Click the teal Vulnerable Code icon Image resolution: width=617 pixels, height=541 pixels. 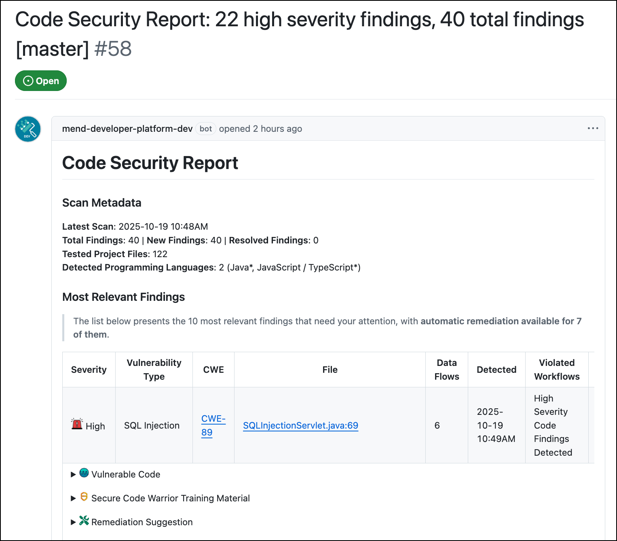pyautogui.click(x=84, y=473)
